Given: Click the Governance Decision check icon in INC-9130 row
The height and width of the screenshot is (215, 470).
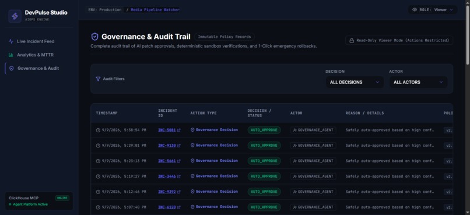Looking at the screenshot, I should click(x=192, y=145).
